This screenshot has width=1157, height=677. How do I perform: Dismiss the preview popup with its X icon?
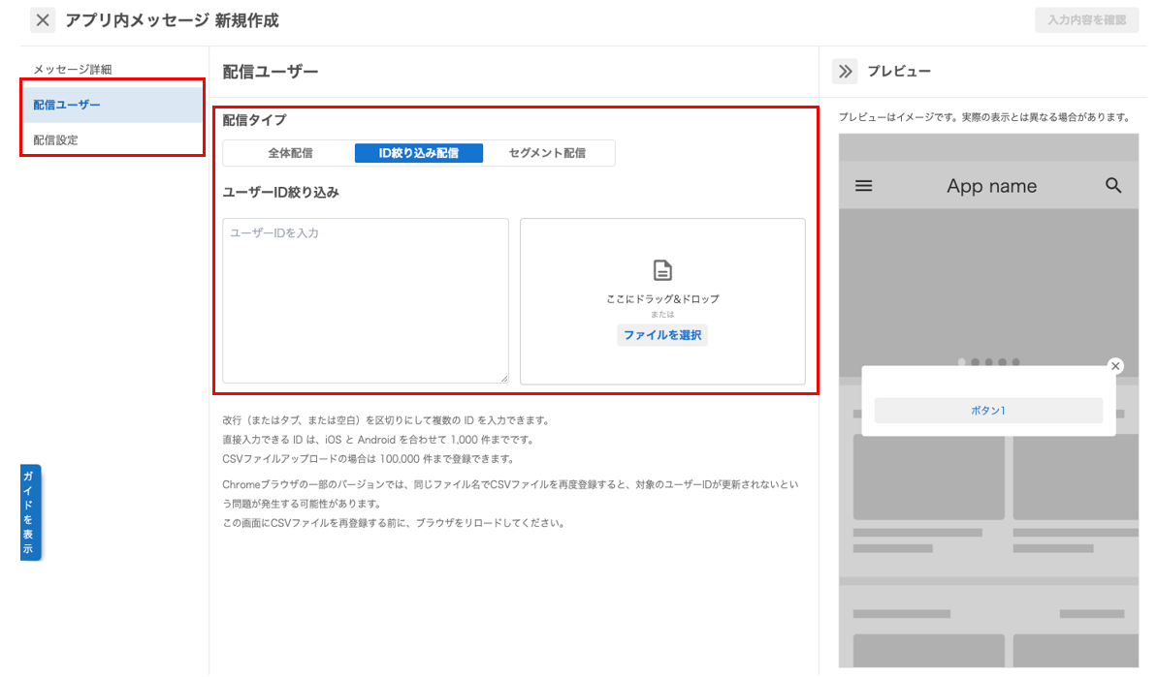[x=1115, y=366]
